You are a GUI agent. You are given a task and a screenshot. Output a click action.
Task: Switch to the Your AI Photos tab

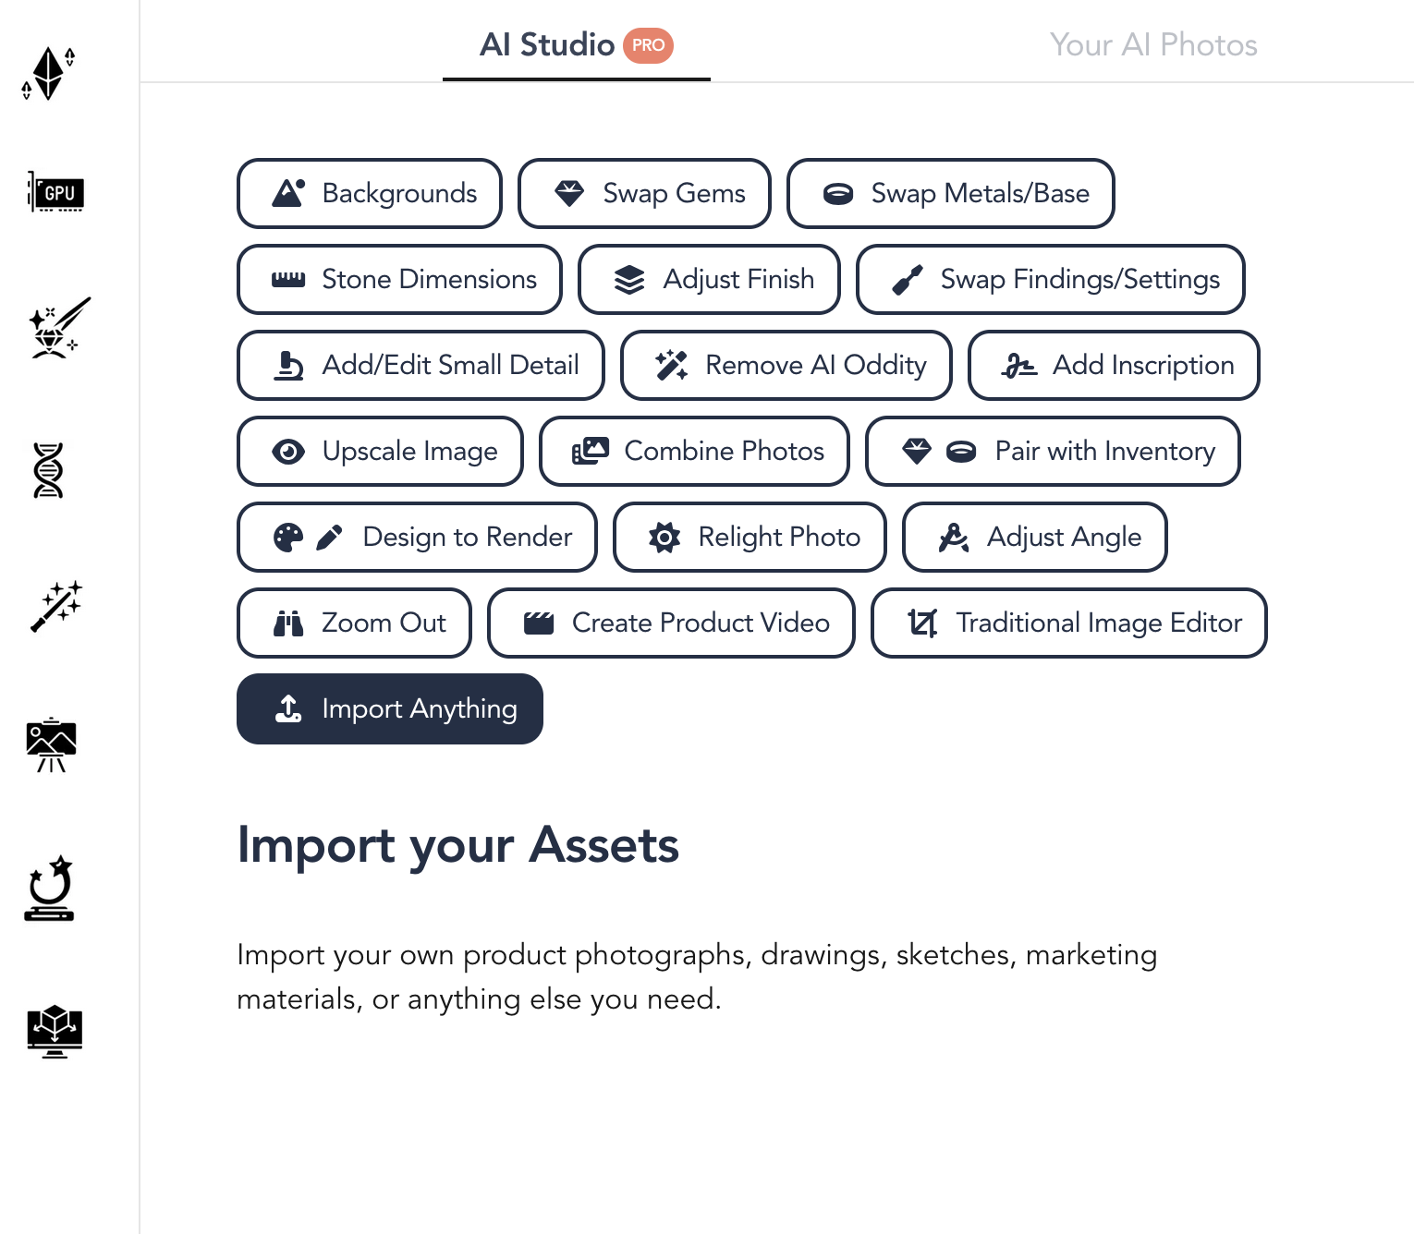[x=1153, y=44]
